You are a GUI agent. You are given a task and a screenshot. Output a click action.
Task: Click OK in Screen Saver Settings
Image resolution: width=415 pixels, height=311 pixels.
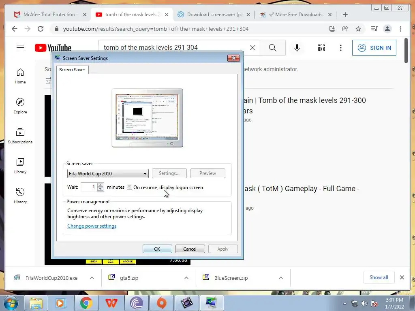[157, 249]
